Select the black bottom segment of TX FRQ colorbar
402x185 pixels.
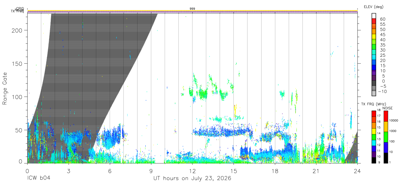click(x=374, y=160)
